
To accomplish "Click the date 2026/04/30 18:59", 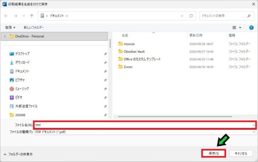I will click(201, 67).
